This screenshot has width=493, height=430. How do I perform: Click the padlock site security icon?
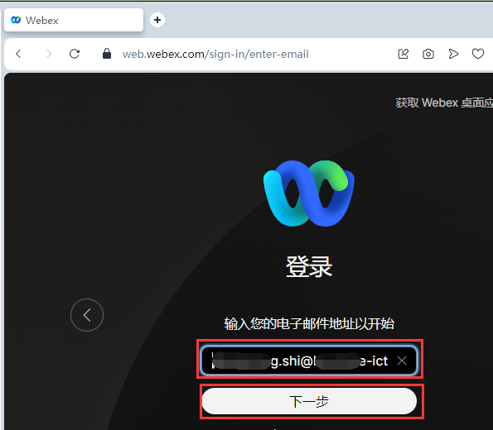tap(107, 54)
